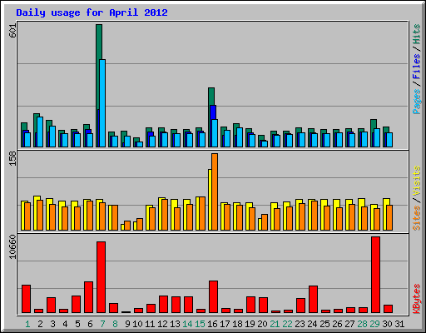Click the yellow Visits legend label
The width and height of the screenshot is (426, 333).
[x=416, y=181]
